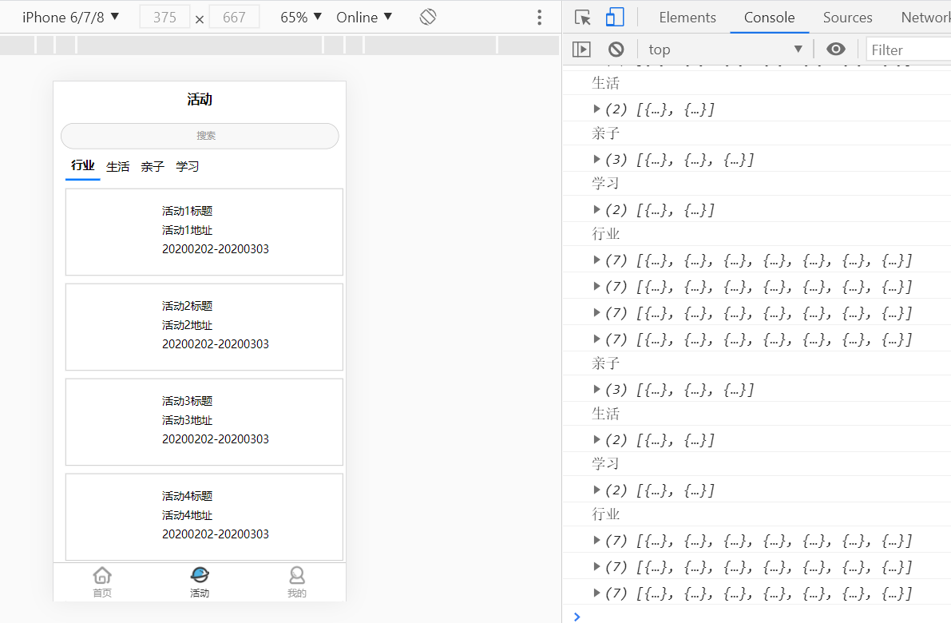Select the 生活 category tab
951x623 pixels.
[x=117, y=167]
